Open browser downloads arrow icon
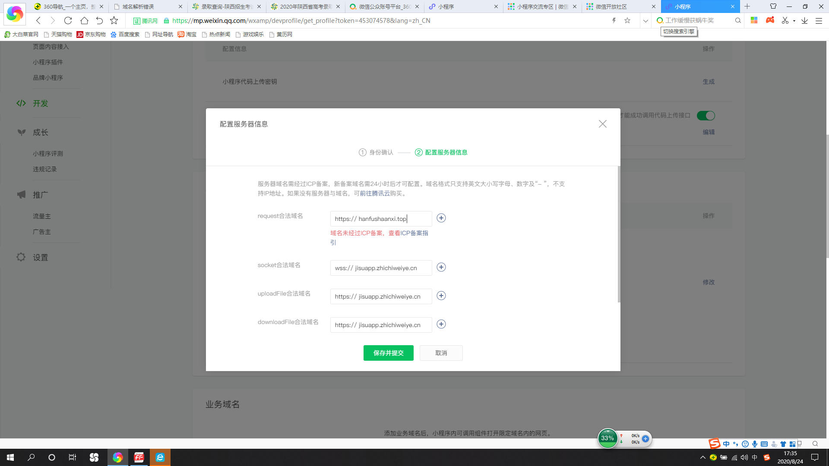829x466 pixels. coord(804,20)
